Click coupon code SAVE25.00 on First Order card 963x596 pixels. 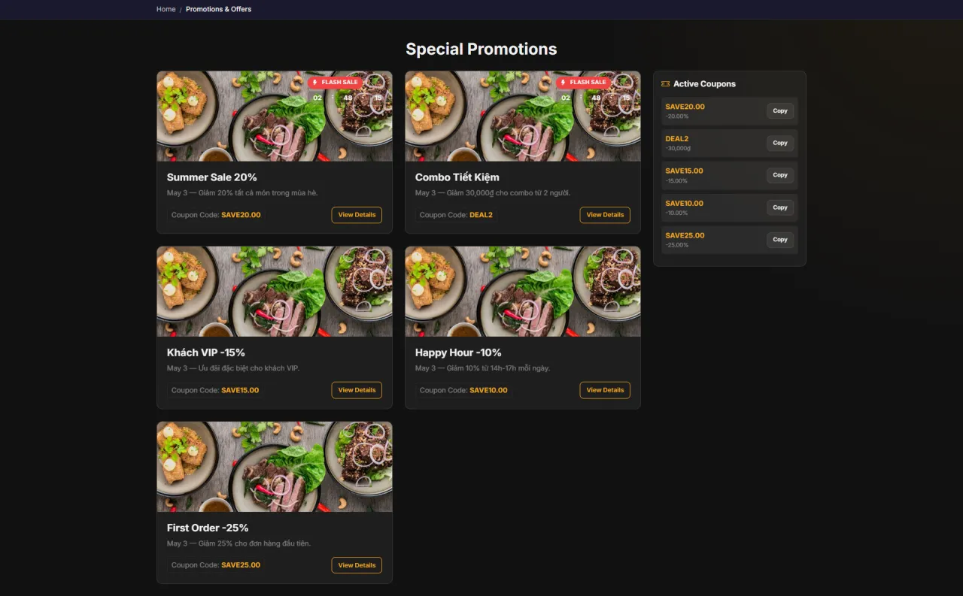click(x=241, y=565)
